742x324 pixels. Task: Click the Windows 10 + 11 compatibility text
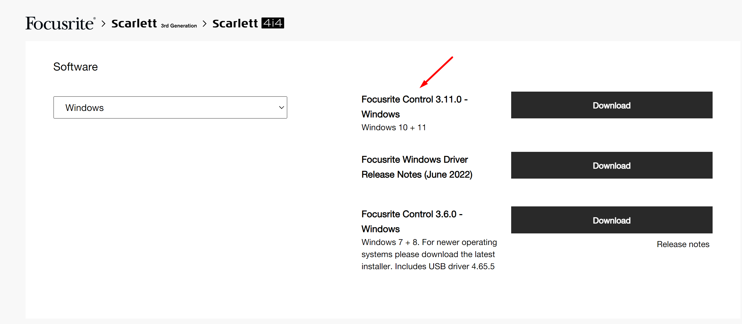click(394, 127)
